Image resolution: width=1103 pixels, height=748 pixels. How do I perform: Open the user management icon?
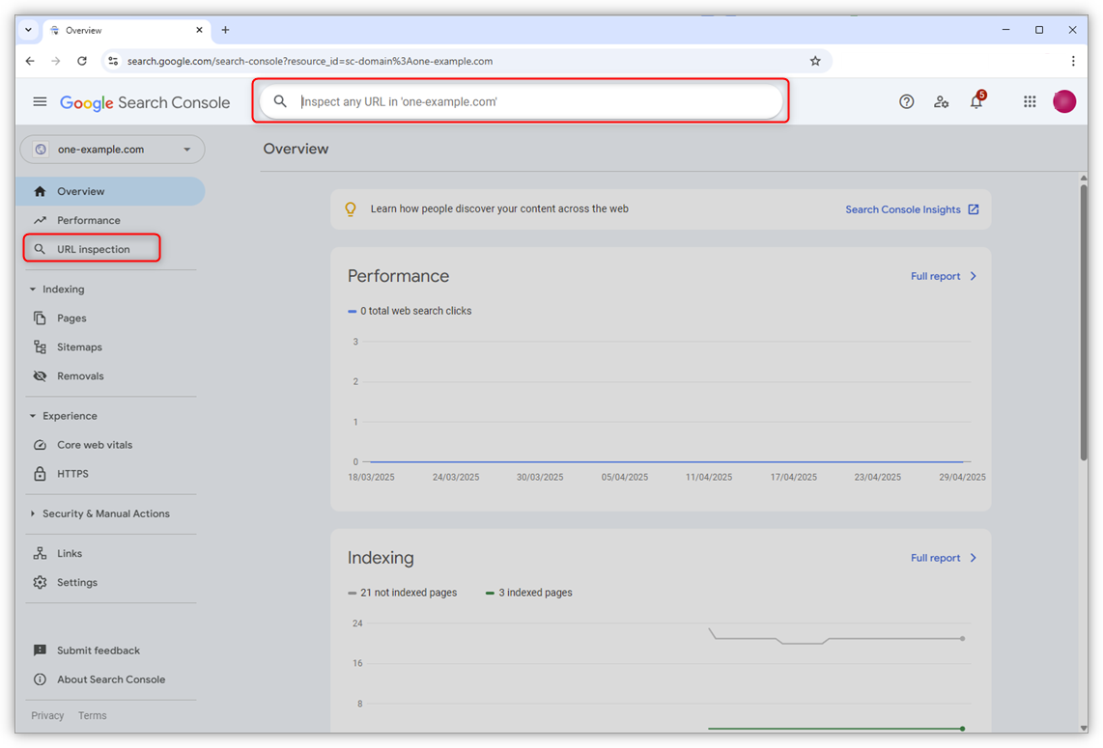(941, 101)
